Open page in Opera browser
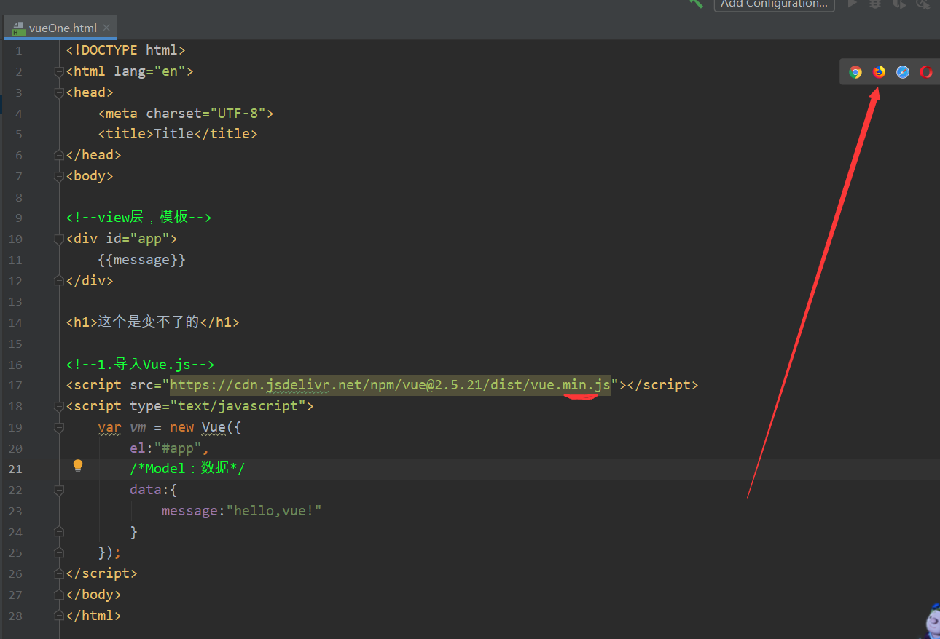940x639 pixels. coord(926,72)
